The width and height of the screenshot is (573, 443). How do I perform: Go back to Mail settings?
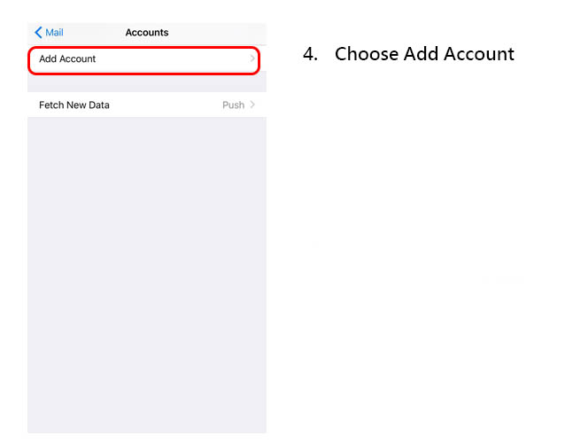click(49, 33)
